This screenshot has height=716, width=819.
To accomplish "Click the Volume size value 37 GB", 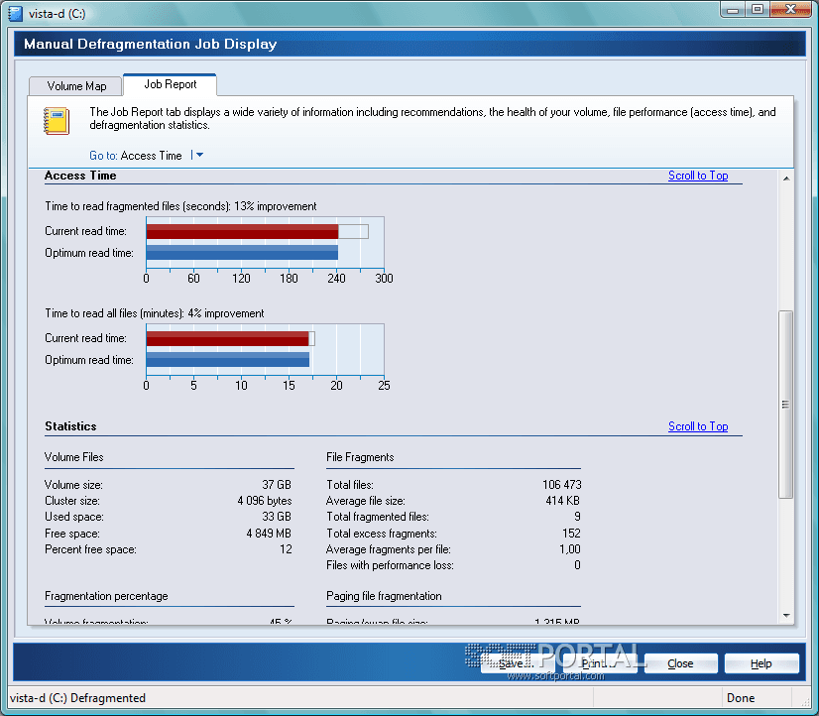I will [277, 485].
